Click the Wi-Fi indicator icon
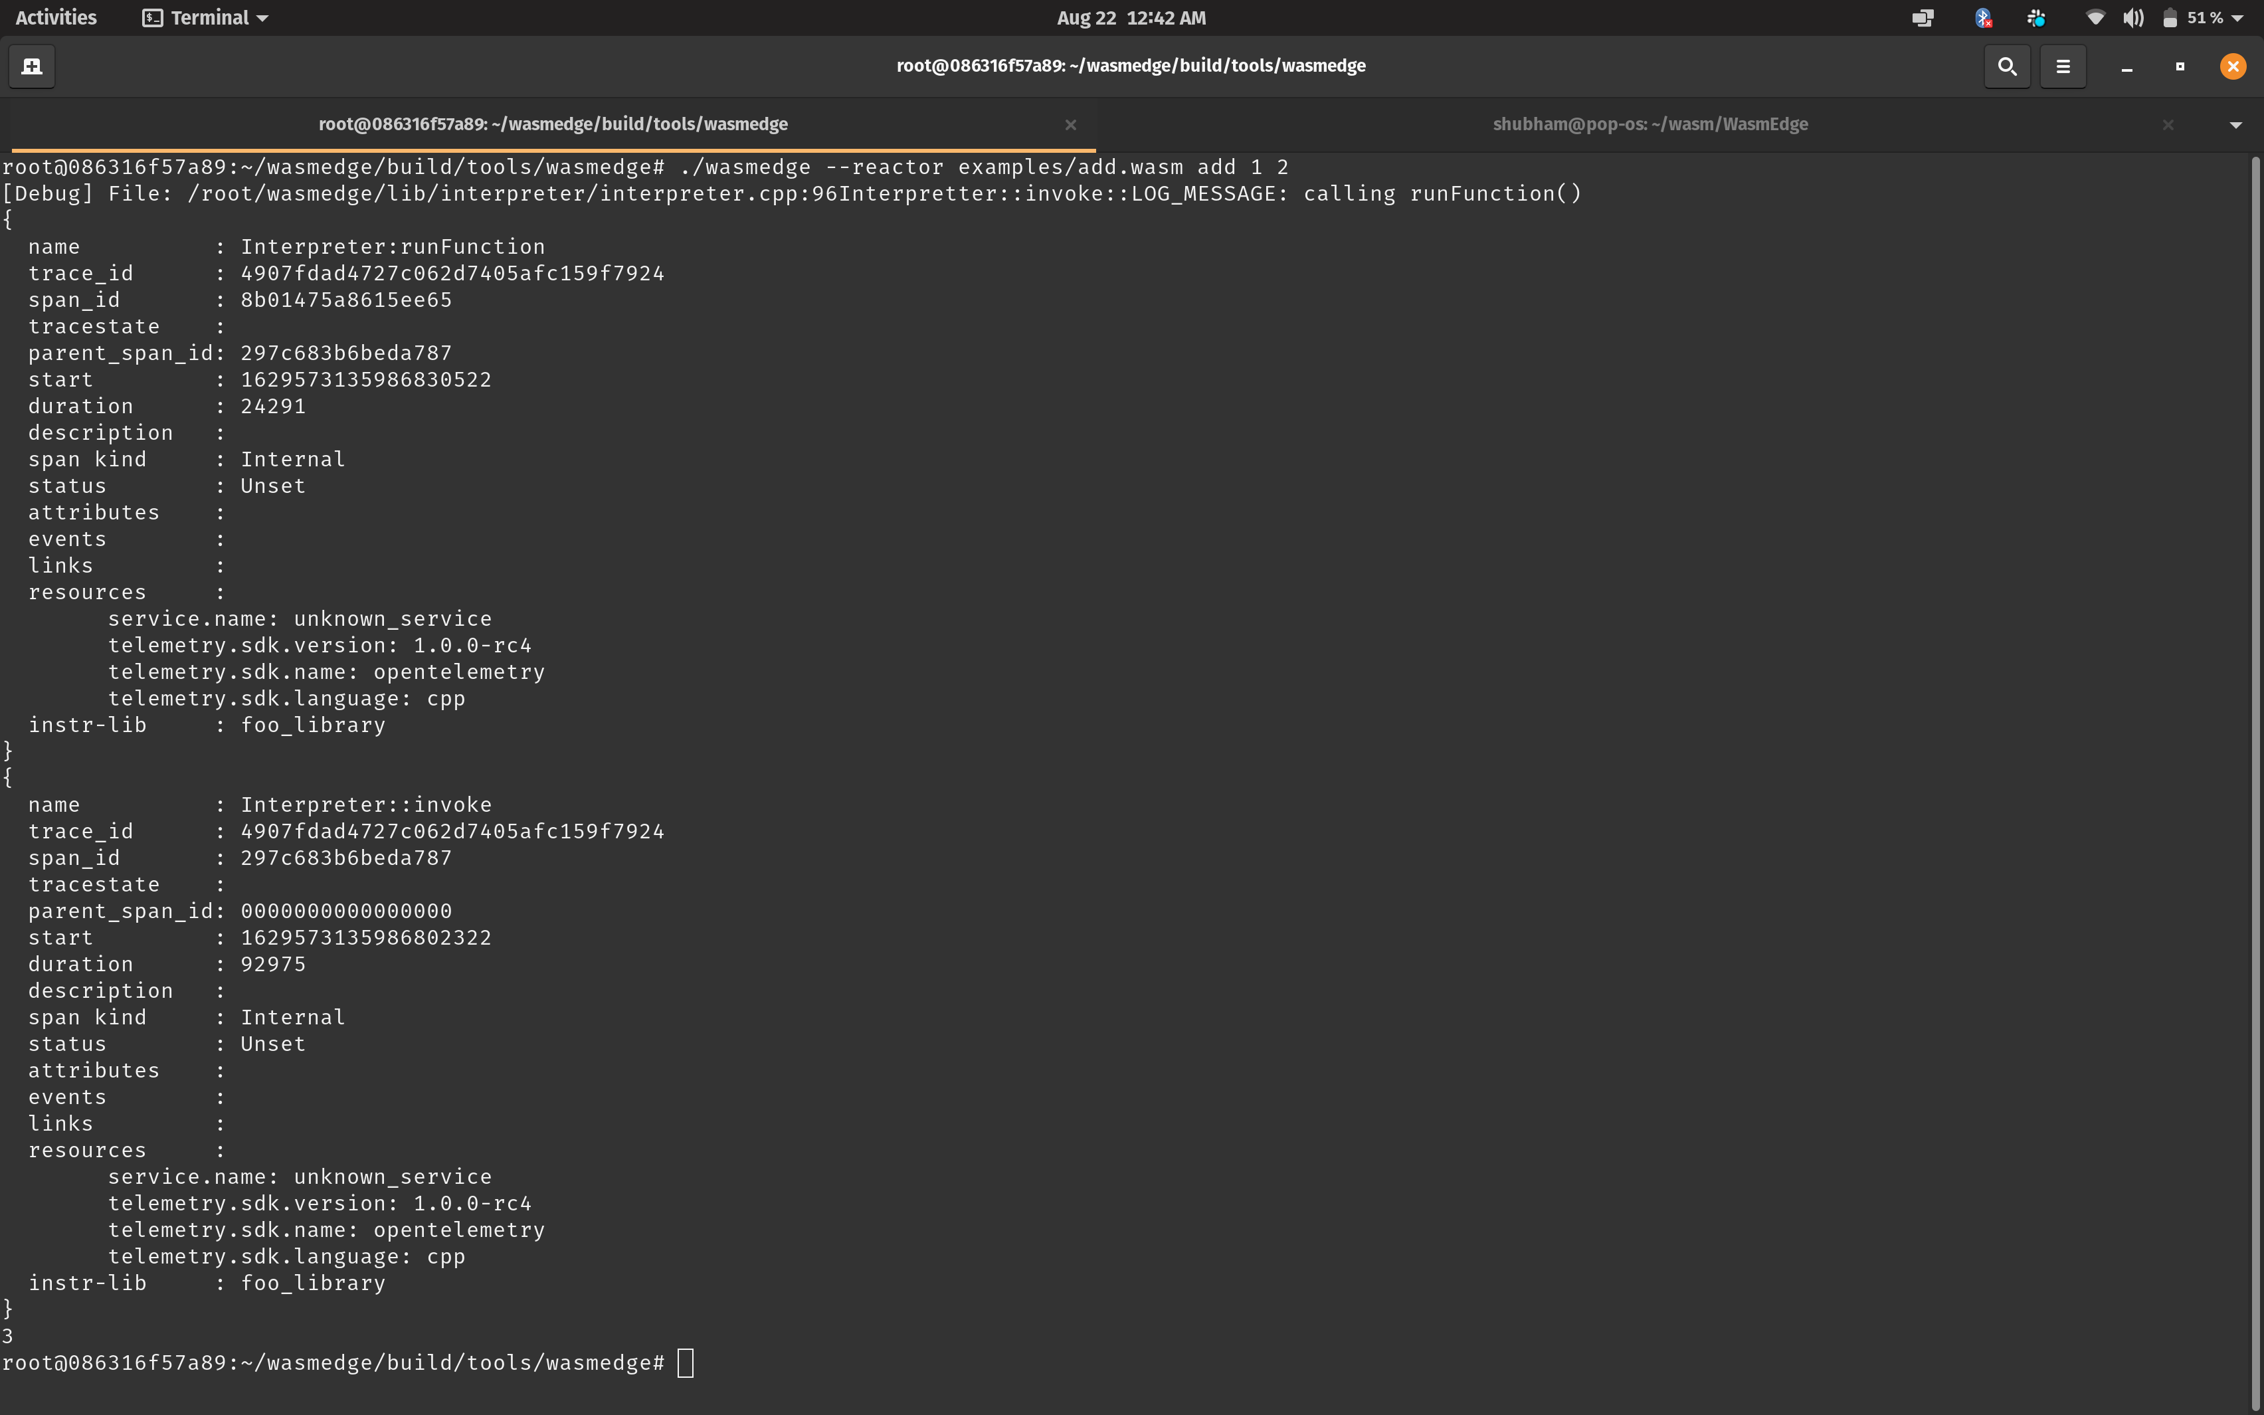 pos(2096,17)
